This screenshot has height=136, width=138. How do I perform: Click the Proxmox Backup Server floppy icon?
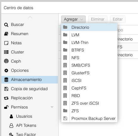(x=65, y=118)
